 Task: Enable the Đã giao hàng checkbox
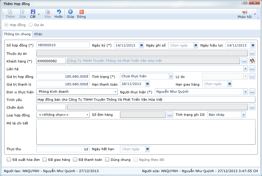click(x=45, y=160)
